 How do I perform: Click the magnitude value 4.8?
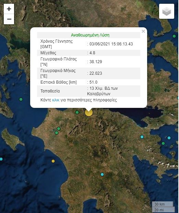pos(92,53)
